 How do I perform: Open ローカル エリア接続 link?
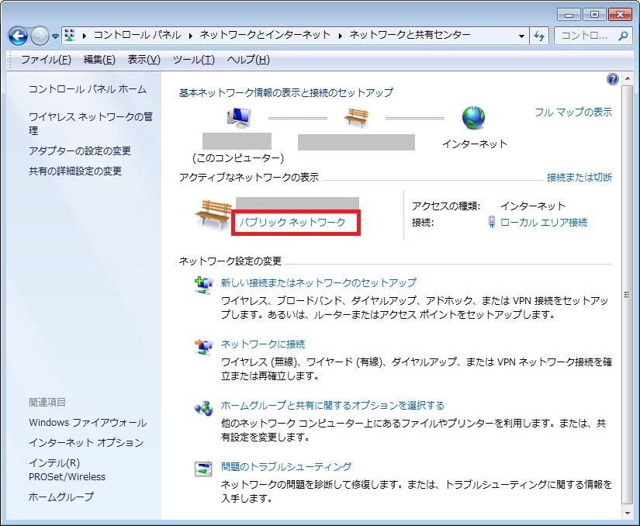tap(543, 223)
